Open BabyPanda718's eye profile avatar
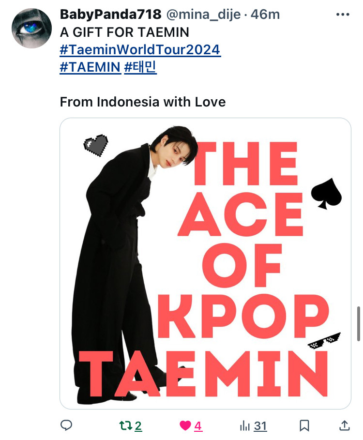The width and height of the screenshot is (363, 440). tap(31, 29)
